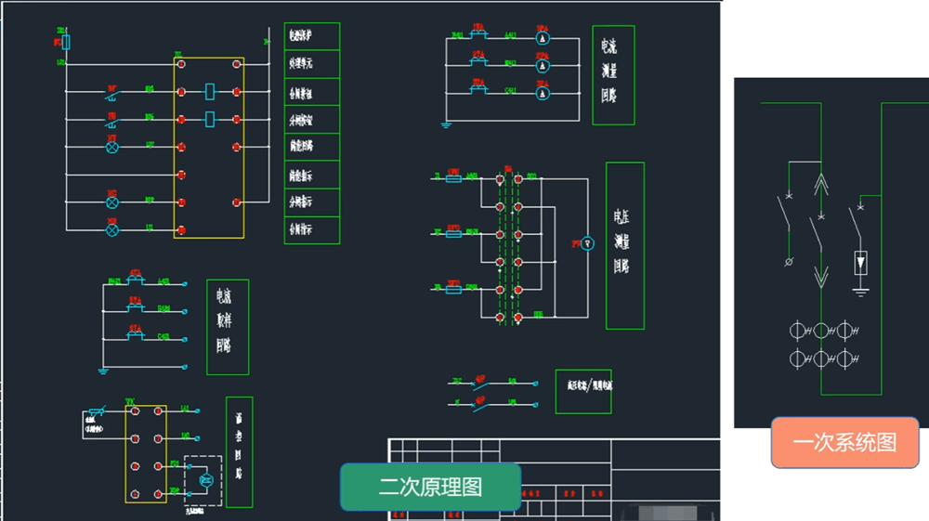Select the ground symbol under current sampling circuit

point(103,371)
